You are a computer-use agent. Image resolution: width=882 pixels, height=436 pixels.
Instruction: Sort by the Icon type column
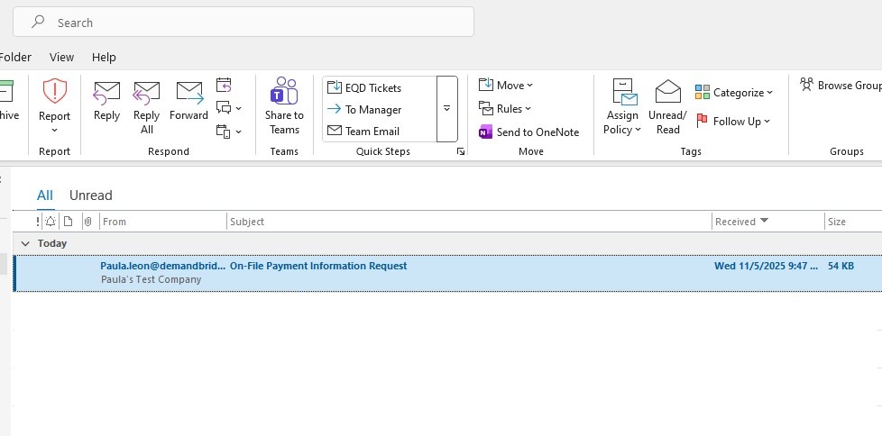click(68, 222)
